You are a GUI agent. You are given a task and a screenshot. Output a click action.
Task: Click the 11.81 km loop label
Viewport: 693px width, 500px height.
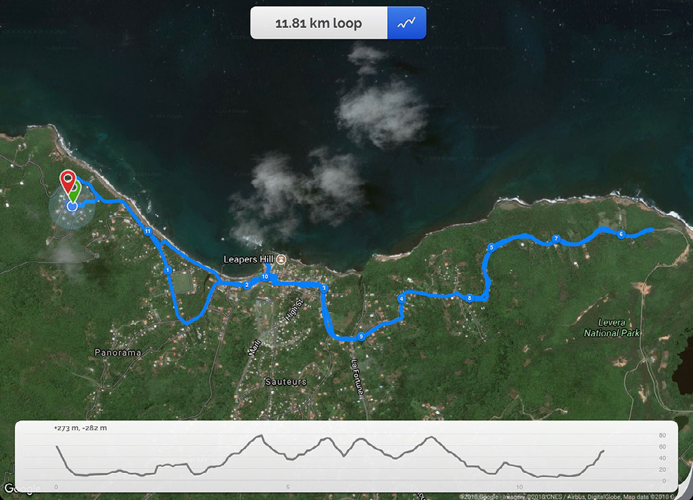coord(319,23)
